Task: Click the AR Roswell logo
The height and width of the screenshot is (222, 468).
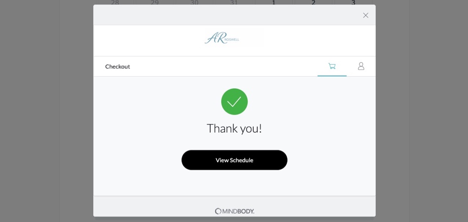Action: (x=222, y=38)
